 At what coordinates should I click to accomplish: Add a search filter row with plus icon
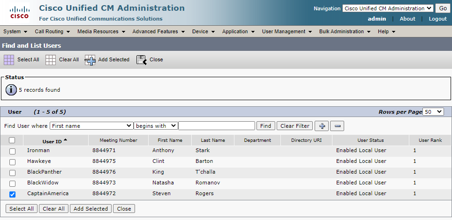click(322, 126)
